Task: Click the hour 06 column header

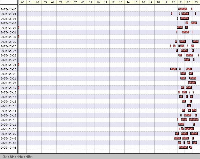Action: coord(68,2)
